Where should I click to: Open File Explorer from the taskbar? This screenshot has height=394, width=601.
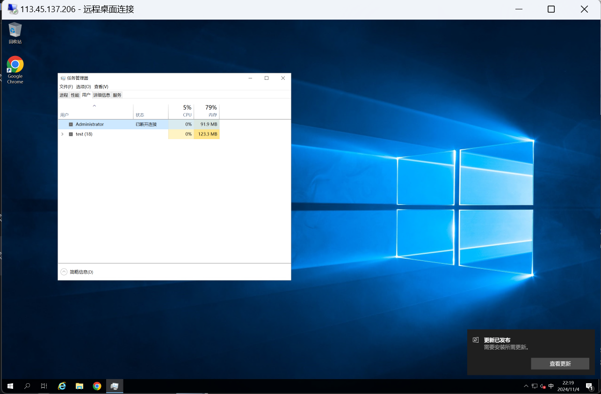[80, 386]
